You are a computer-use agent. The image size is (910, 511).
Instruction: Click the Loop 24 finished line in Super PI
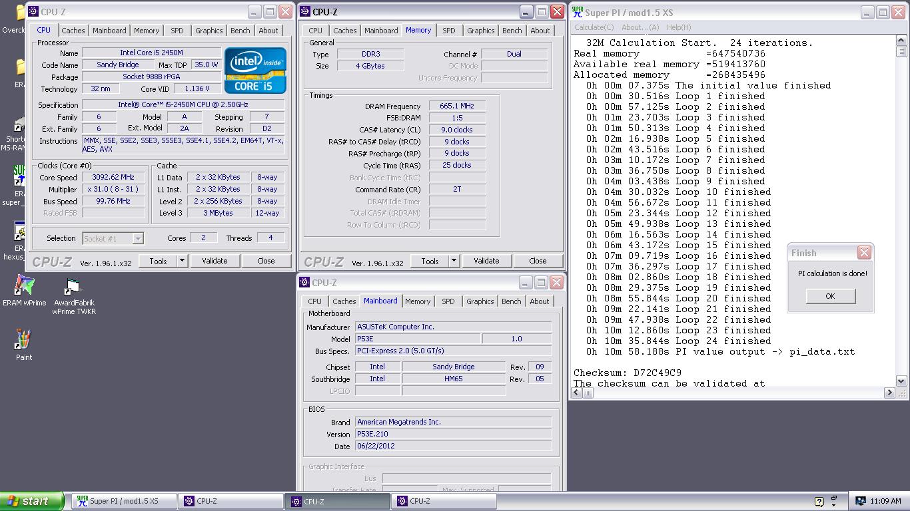(679, 341)
